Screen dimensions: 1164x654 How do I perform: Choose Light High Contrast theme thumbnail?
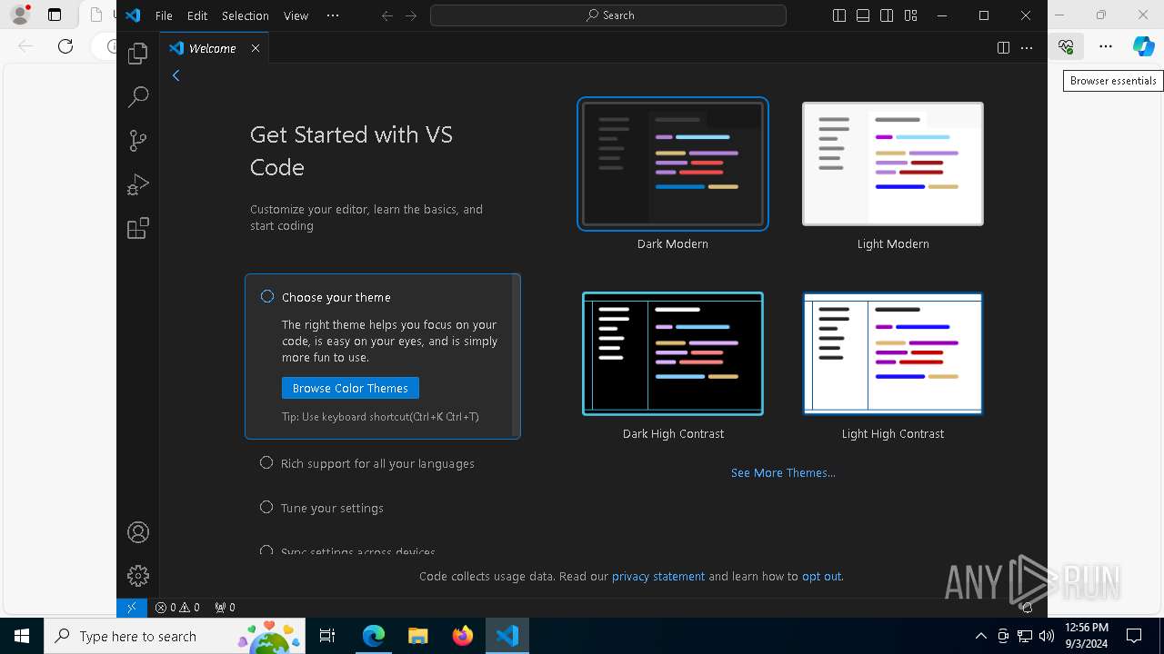pyautogui.click(x=893, y=353)
